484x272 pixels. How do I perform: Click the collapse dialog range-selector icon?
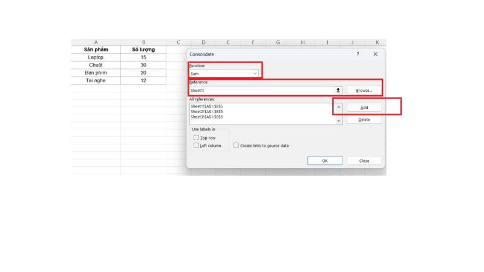338,90
